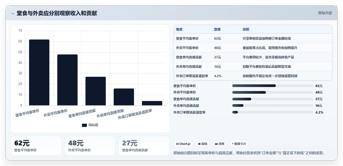Click the Chart.js chip
Viewport: 343px width, 166px height.
[x=184, y=144]
